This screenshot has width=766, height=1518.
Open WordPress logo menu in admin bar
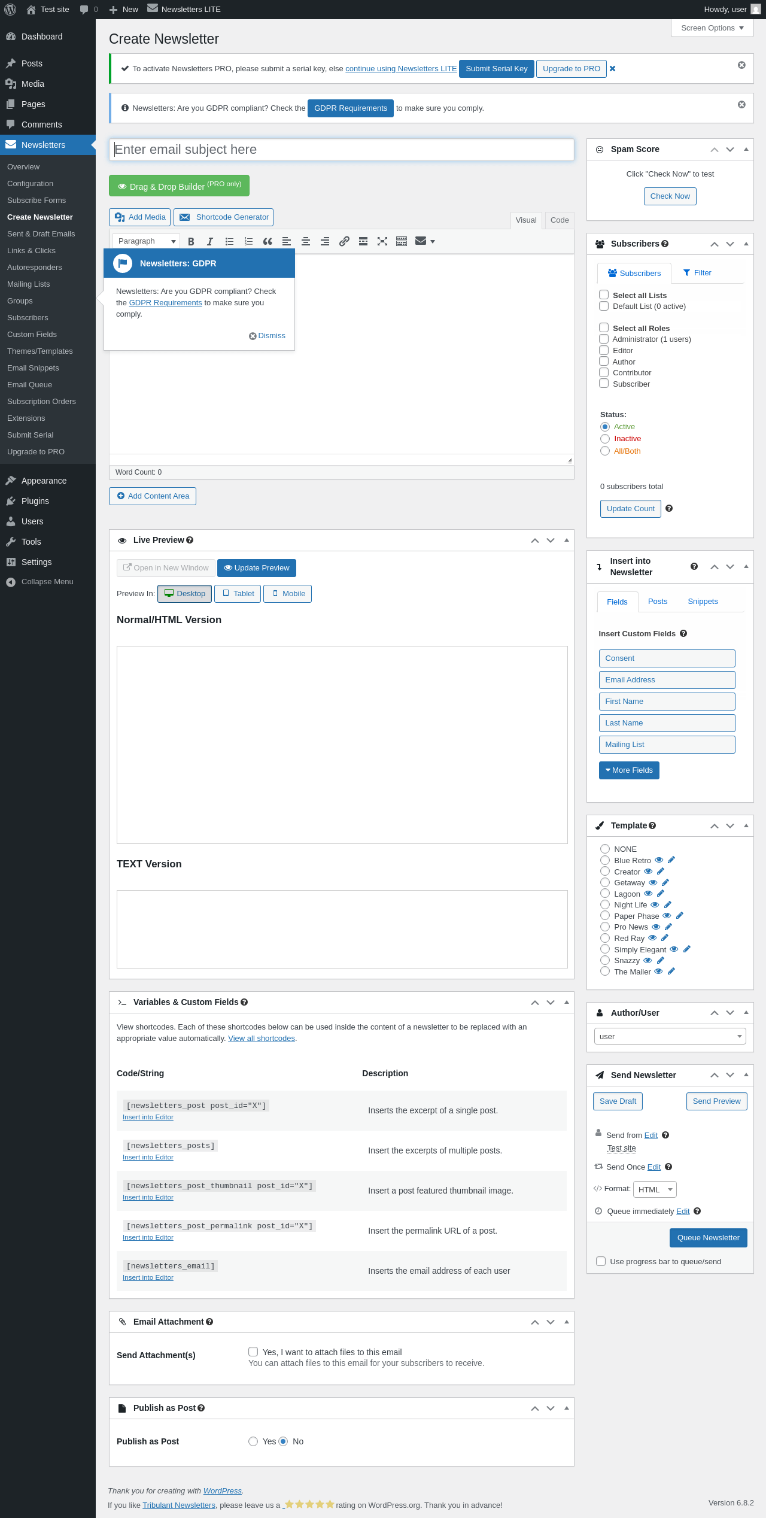pyautogui.click(x=10, y=10)
